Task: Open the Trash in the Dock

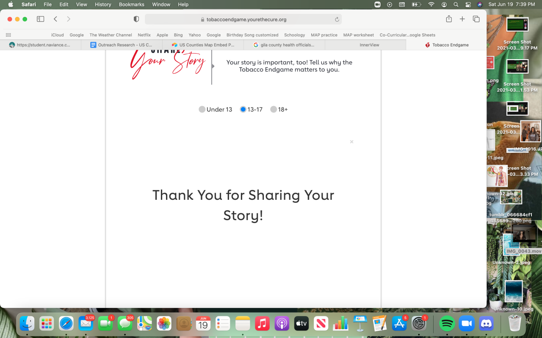Action: pyautogui.click(x=514, y=324)
